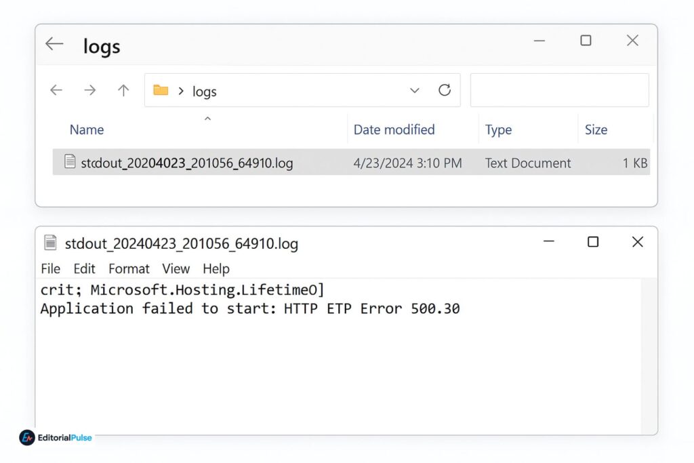Click the EditorialPulse logo
Screen dimensions: 694x463
(54, 438)
